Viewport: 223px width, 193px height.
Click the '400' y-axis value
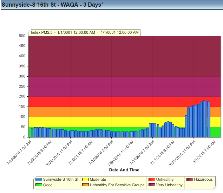pos(22,56)
